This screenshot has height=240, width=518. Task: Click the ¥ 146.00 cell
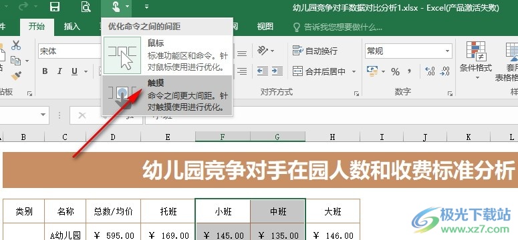332,232
